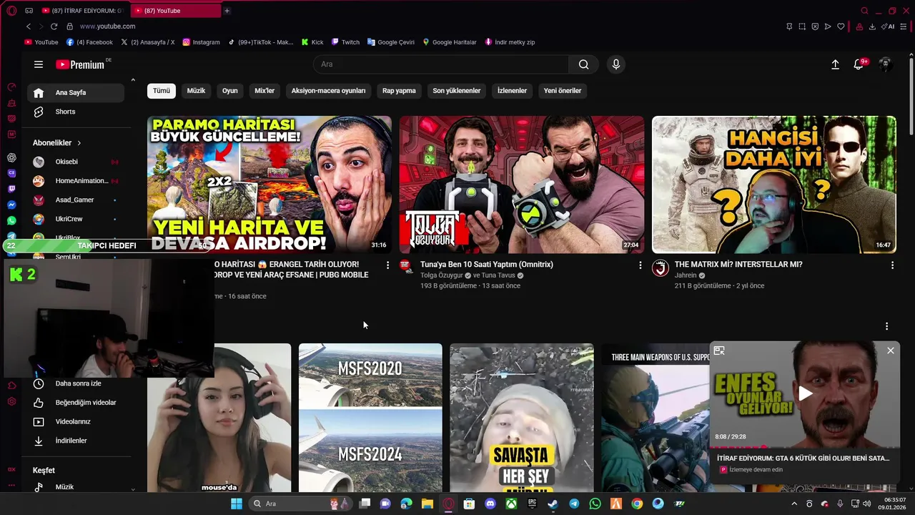The image size is (915, 515).
Task: Open WhatsApp in Opera sidebar
Action: pyautogui.click(x=11, y=220)
